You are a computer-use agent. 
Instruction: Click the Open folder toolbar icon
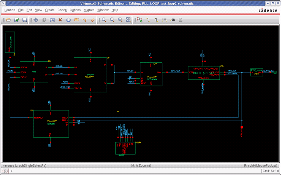[8, 20]
